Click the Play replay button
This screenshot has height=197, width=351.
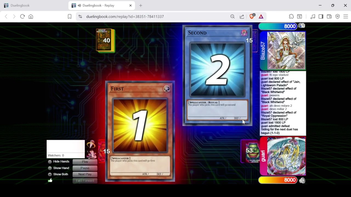[x=85, y=162]
